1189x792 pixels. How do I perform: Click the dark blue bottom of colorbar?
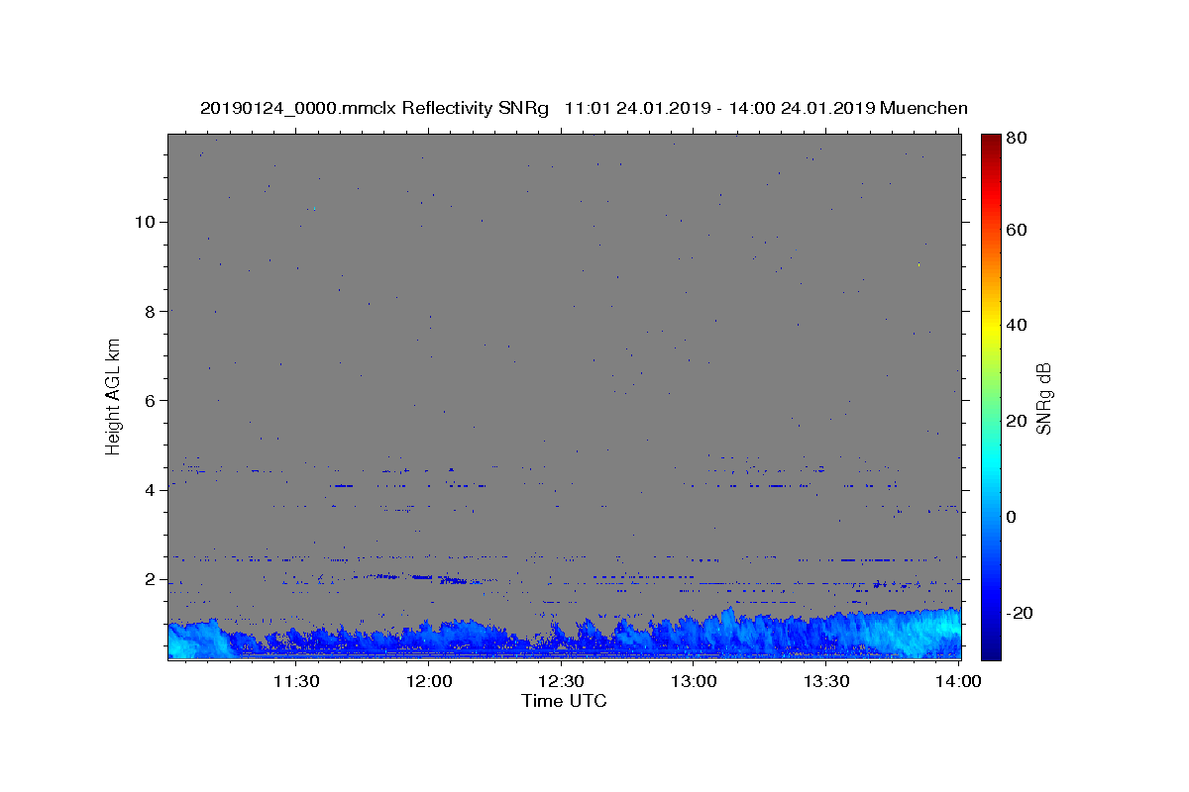click(x=991, y=648)
